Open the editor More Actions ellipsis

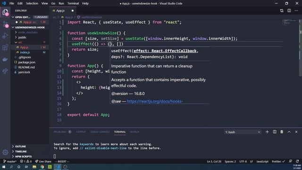pos(296,10)
